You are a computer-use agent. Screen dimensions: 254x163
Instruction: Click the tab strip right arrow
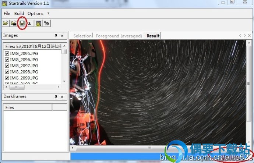tap(244, 35)
